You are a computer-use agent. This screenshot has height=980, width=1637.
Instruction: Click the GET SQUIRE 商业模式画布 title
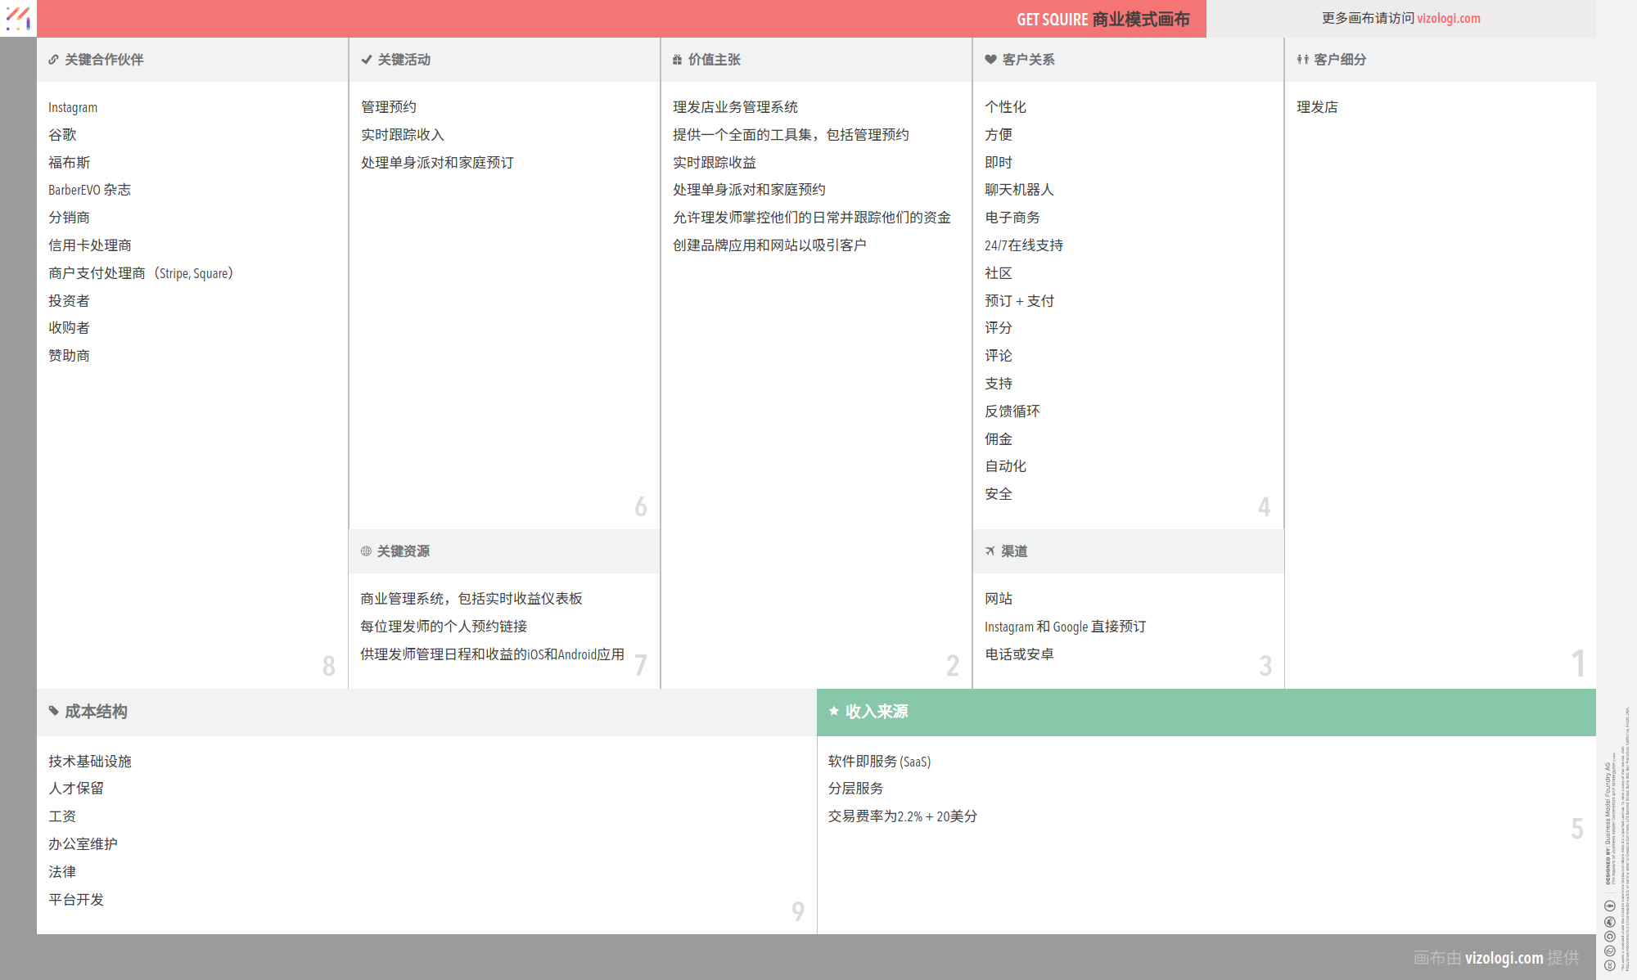[1103, 19]
